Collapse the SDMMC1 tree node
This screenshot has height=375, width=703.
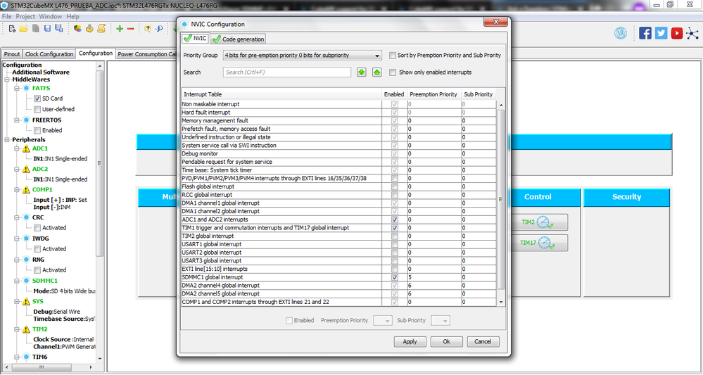17,281
